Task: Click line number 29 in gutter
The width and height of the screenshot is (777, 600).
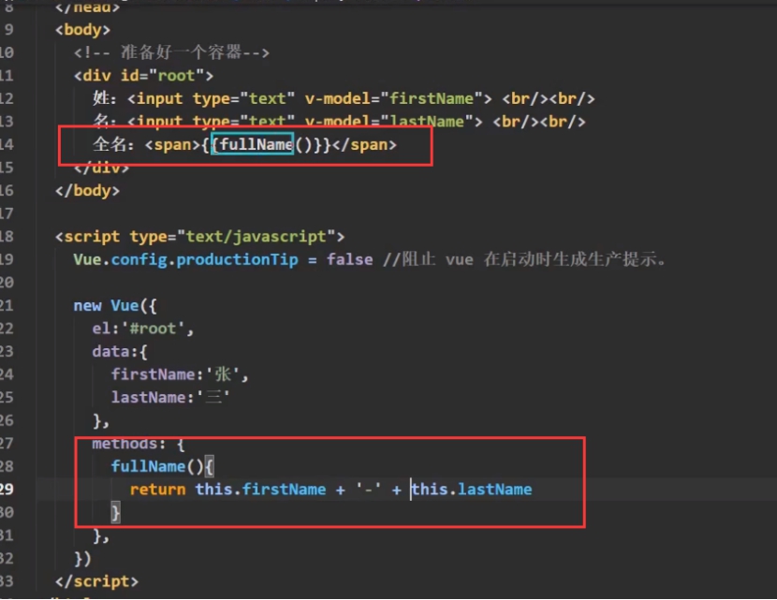Action: coord(7,490)
